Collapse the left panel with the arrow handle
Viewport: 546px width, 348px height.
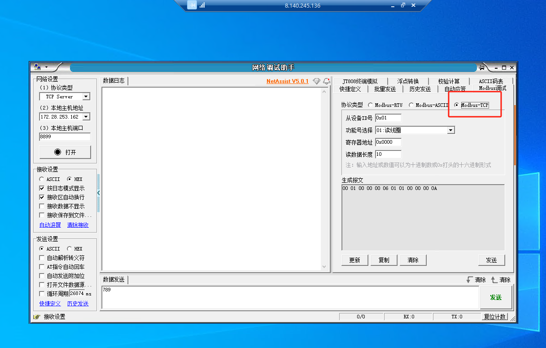[99, 193]
